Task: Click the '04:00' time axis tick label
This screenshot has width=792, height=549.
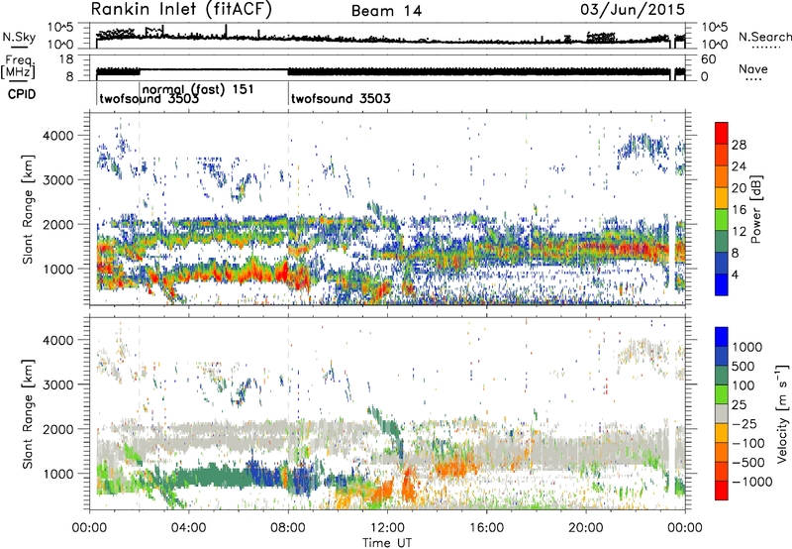Action: pos(188,528)
